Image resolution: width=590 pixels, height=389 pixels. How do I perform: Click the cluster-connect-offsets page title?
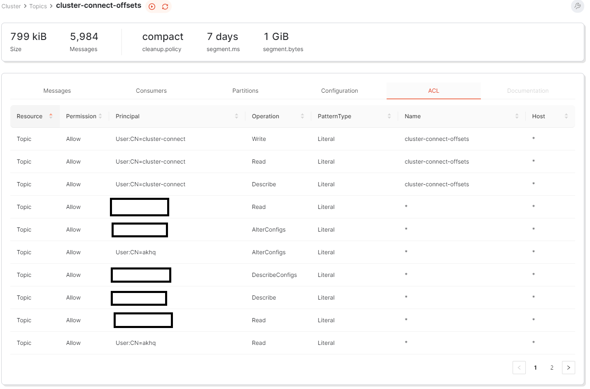click(98, 5)
